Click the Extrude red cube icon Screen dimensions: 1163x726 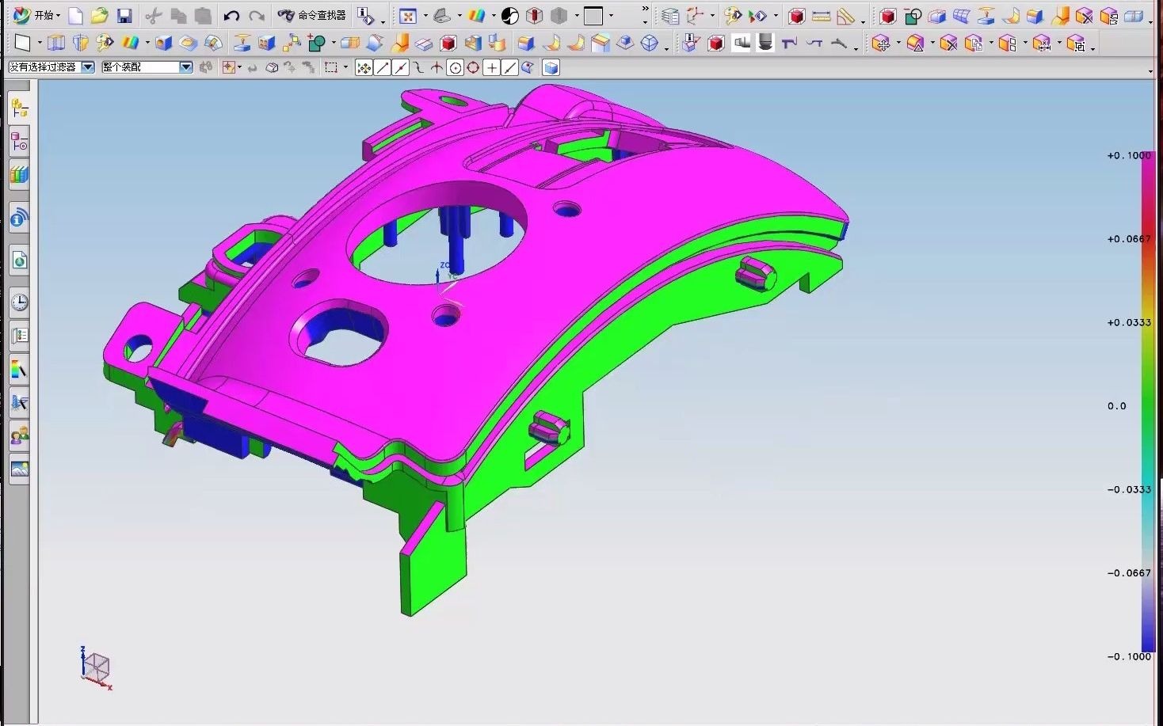[x=887, y=15]
